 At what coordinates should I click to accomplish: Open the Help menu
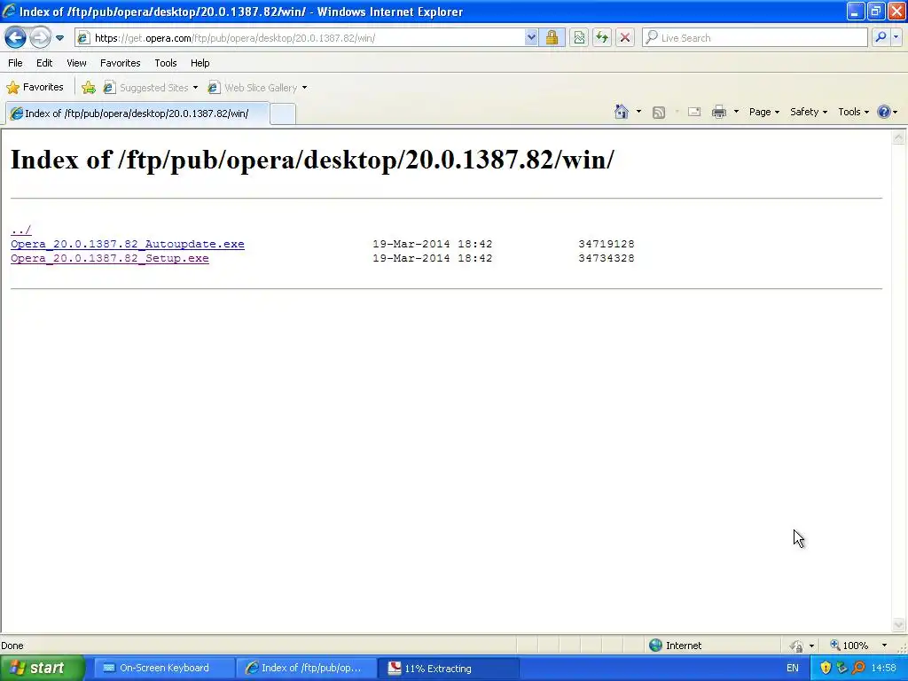pyautogui.click(x=200, y=63)
